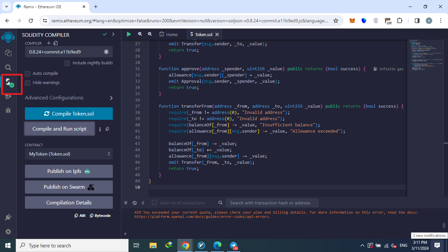Click the info icon beside Compile and Run script
Viewport: 448px width, 252px height.
(100, 129)
